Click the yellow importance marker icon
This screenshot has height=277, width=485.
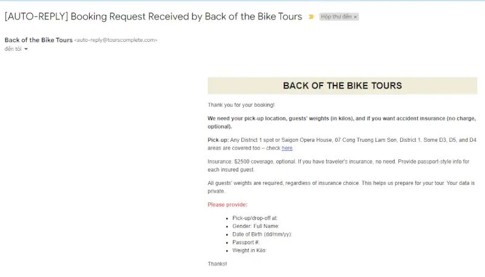(311, 17)
